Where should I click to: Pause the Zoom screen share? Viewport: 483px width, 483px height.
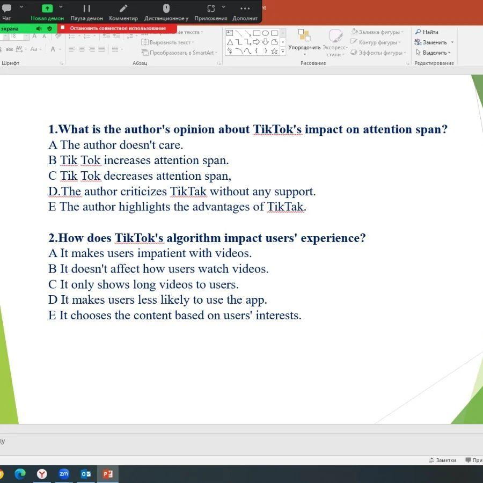pos(86,12)
